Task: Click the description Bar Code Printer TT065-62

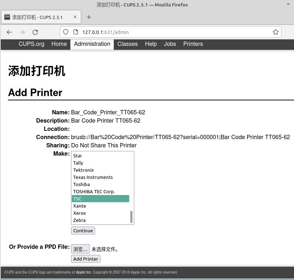Action: click(x=106, y=120)
